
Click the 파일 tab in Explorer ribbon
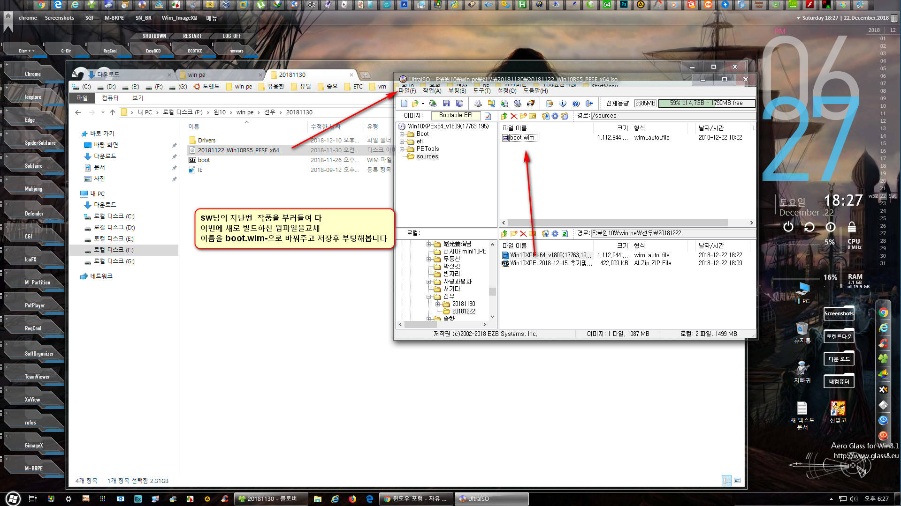coord(82,98)
